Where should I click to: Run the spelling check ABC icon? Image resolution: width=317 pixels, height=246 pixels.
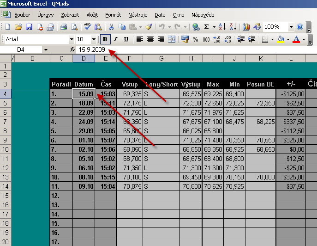(x=87, y=27)
